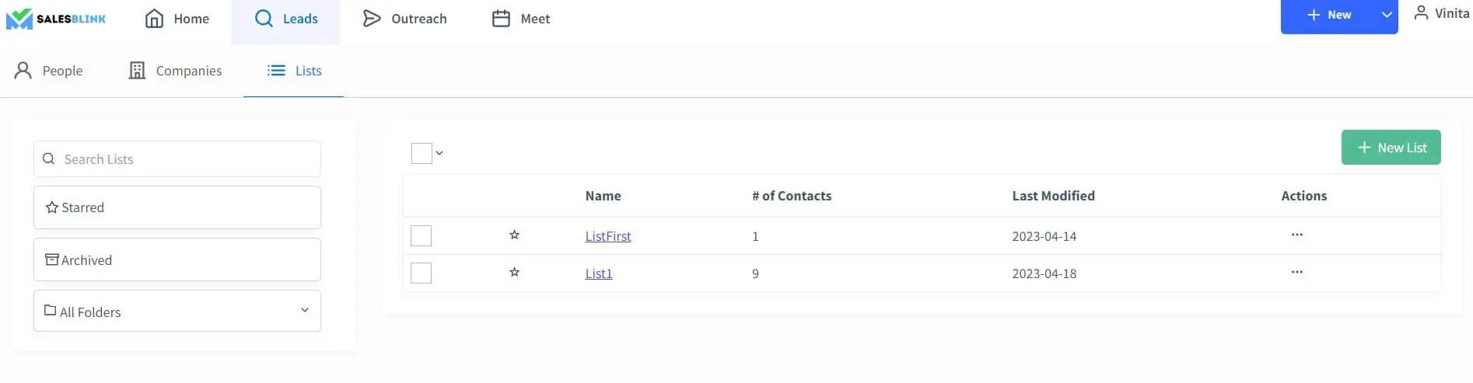Image resolution: width=1473 pixels, height=383 pixels.
Task: Expand bulk-select chevron next to checkbox
Action: [439, 153]
